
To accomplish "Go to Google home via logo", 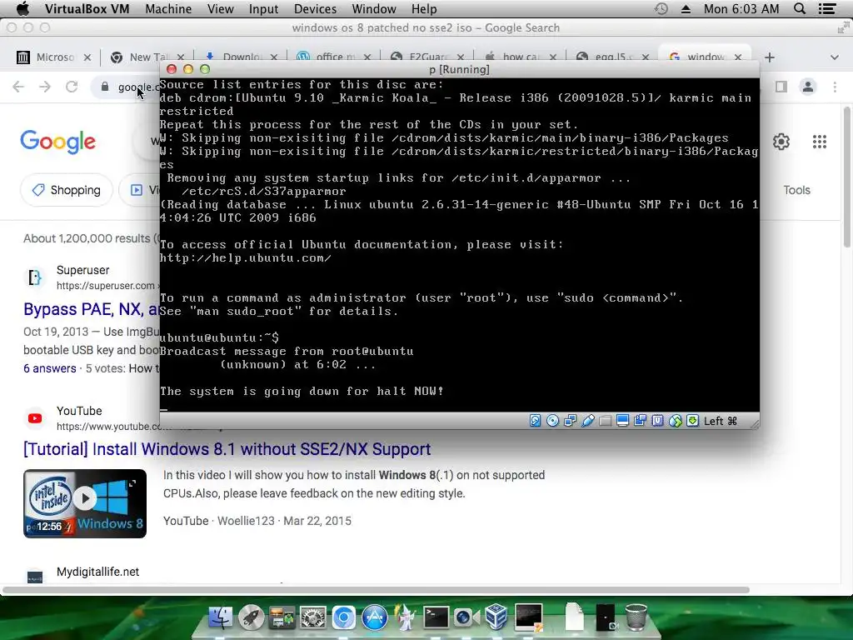I will click(x=57, y=142).
